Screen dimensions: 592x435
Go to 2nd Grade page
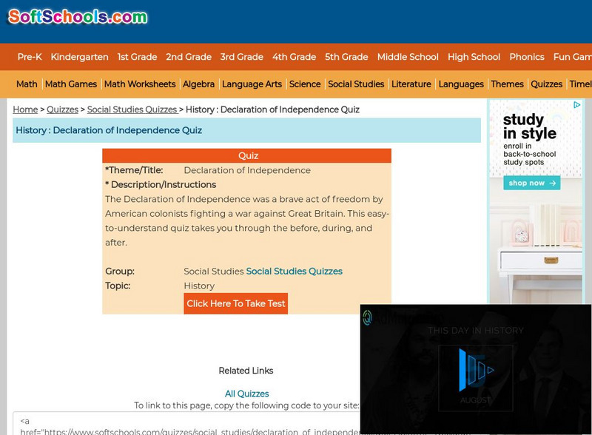pos(189,57)
